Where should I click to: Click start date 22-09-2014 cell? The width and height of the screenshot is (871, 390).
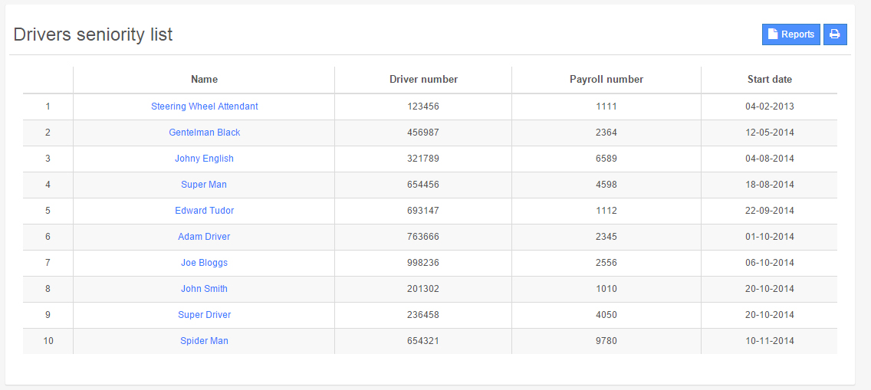pos(769,211)
